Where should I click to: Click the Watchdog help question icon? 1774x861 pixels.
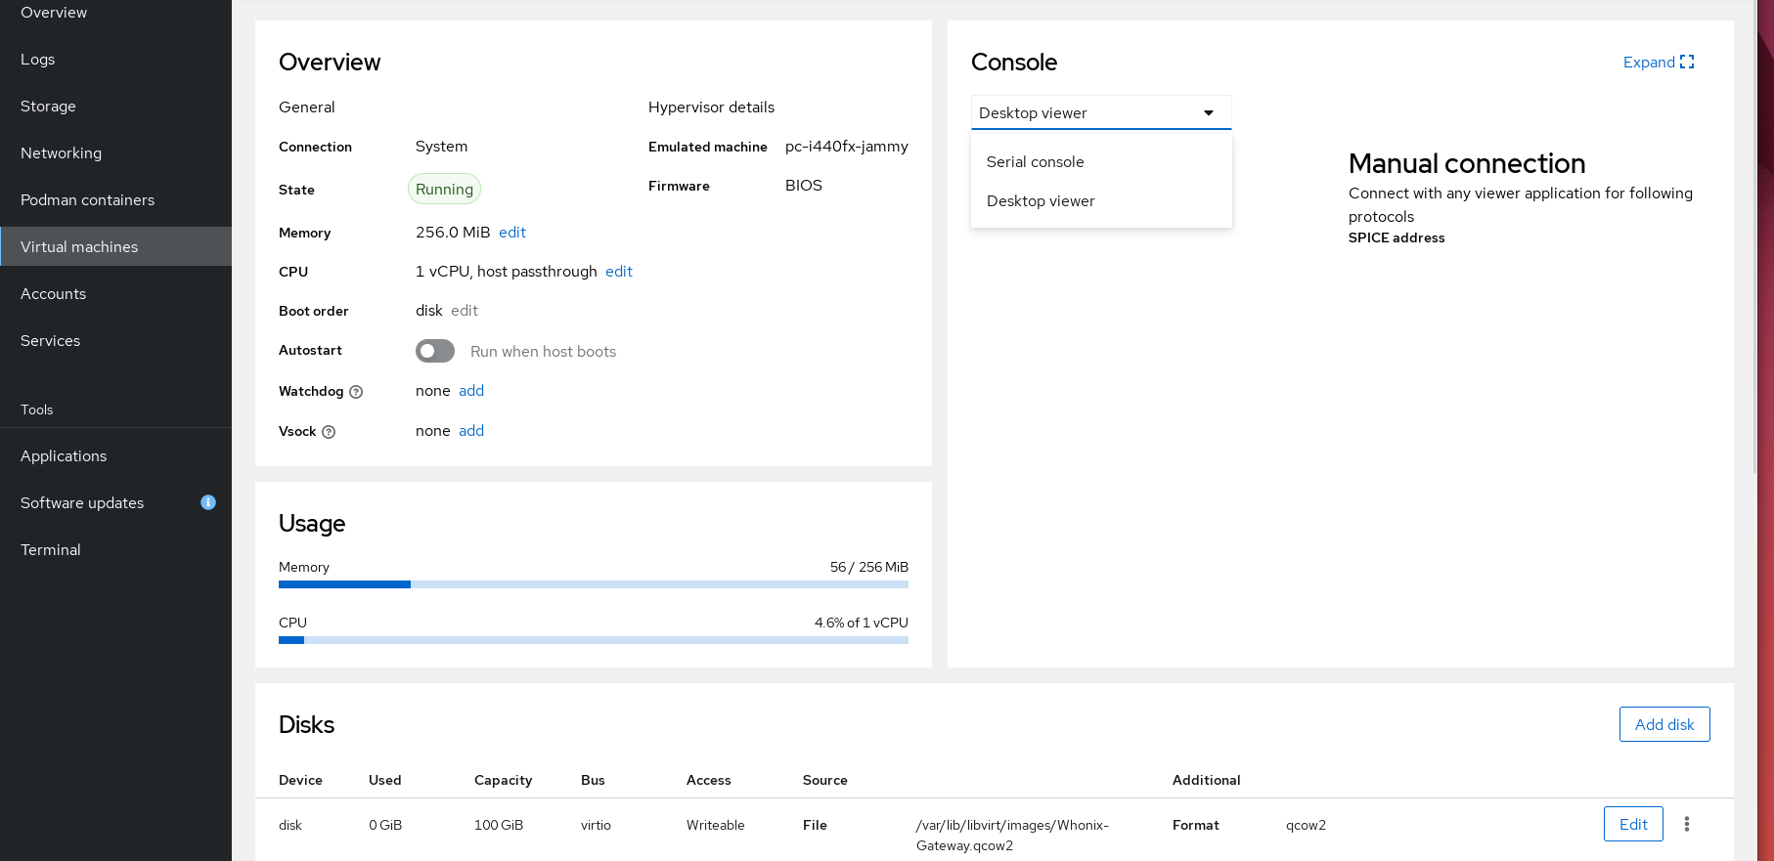356,392
